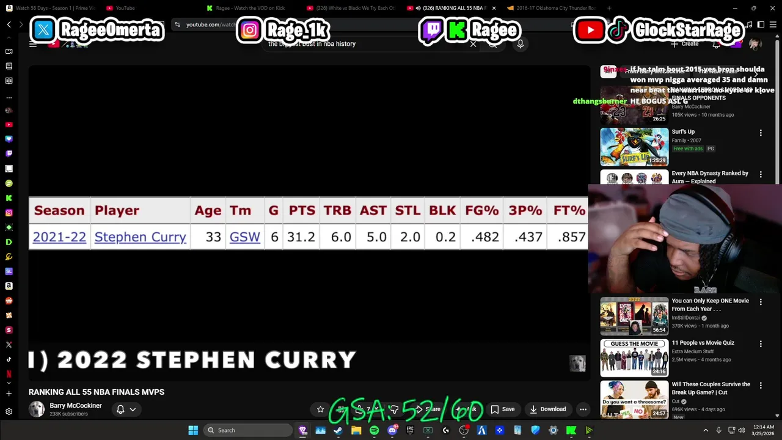Open Surf's Up movie title link
782x440 pixels.
tap(683, 131)
